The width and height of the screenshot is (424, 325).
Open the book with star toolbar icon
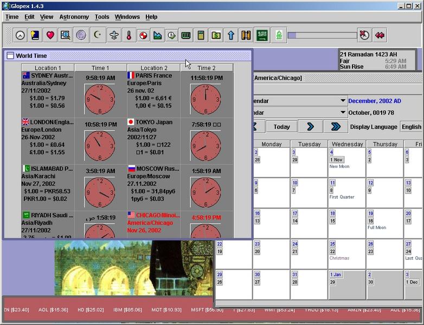point(35,35)
